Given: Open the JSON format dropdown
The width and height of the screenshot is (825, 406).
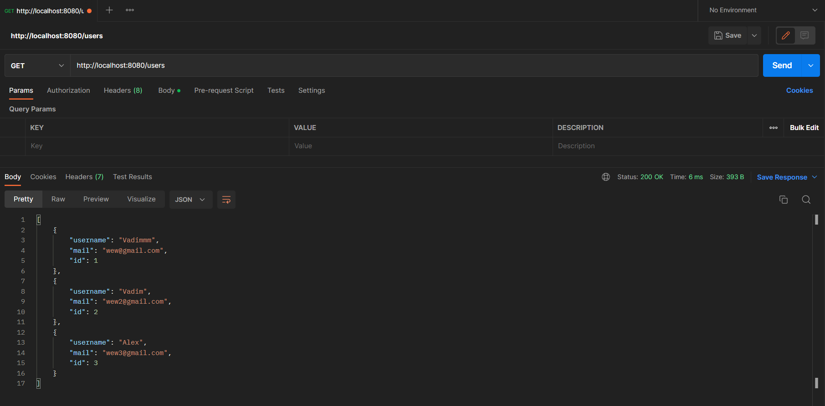Looking at the screenshot, I should (190, 200).
